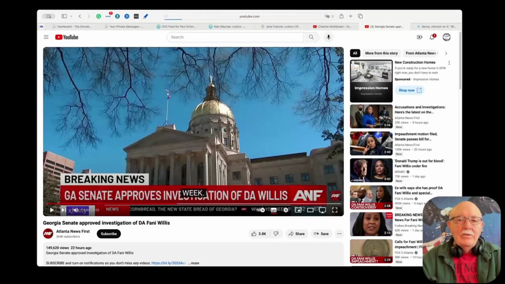Open a new tab with the plus icon
The width and height of the screenshot is (505, 284).
(350, 16)
